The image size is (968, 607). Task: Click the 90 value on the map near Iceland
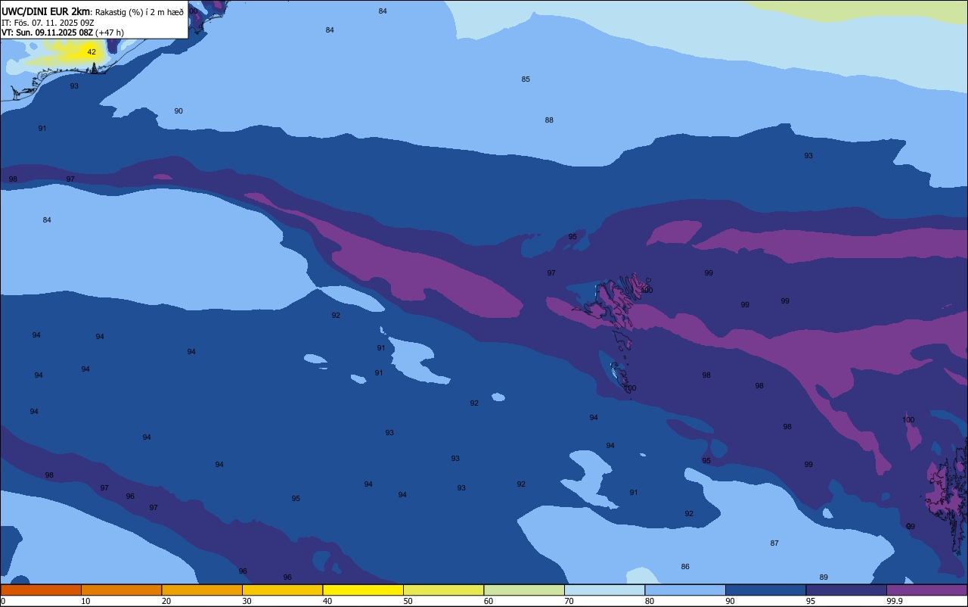(178, 111)
